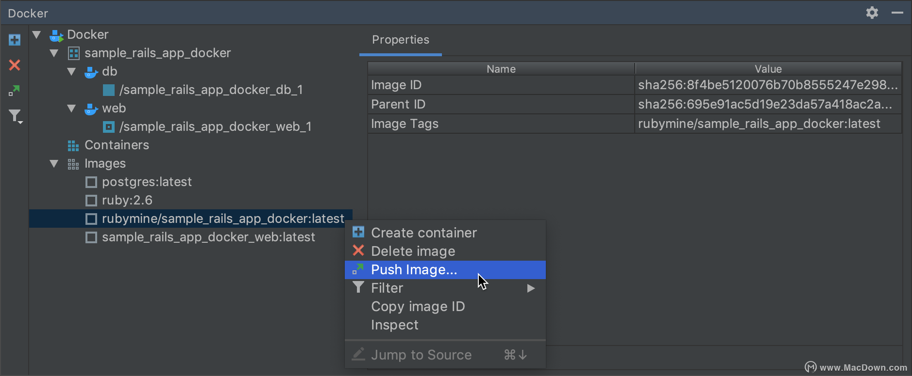Collapse the Docker root node

pos(36,35)
